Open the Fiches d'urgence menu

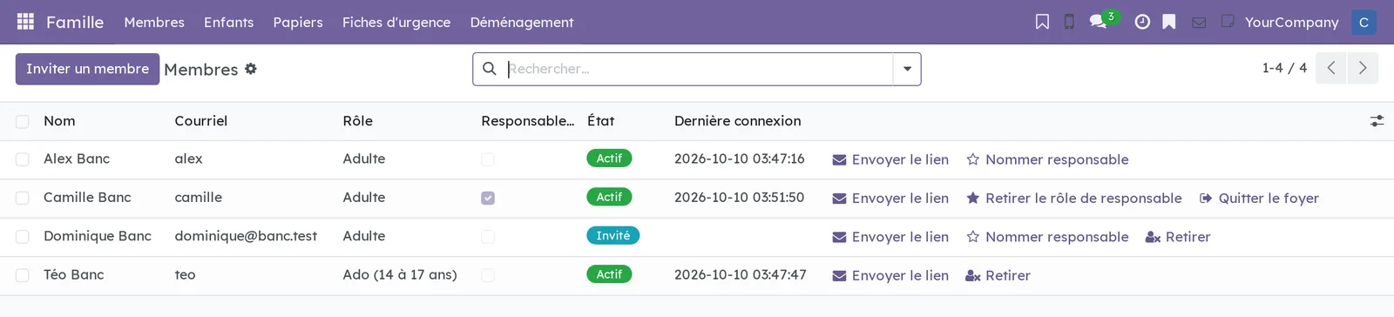coord(396,22)
